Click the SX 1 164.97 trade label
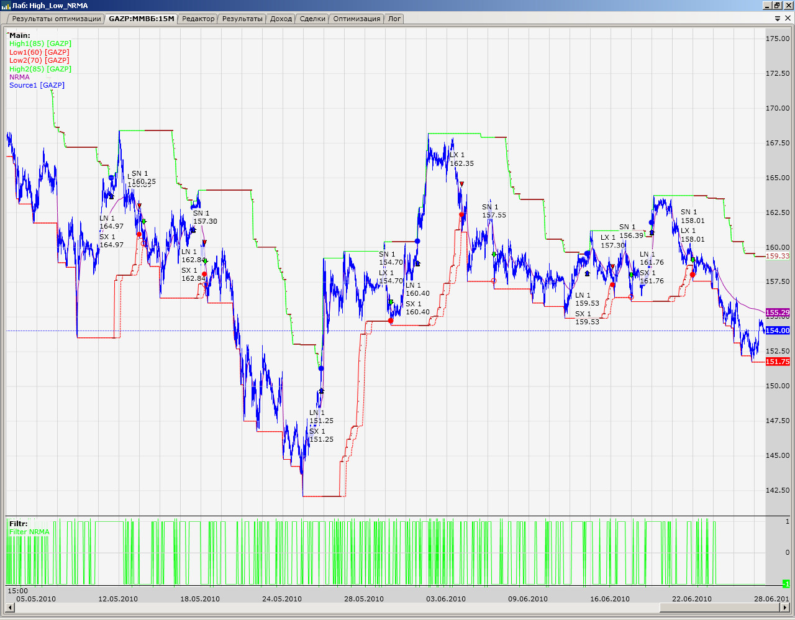795x620 pixels. click(112, 241)
